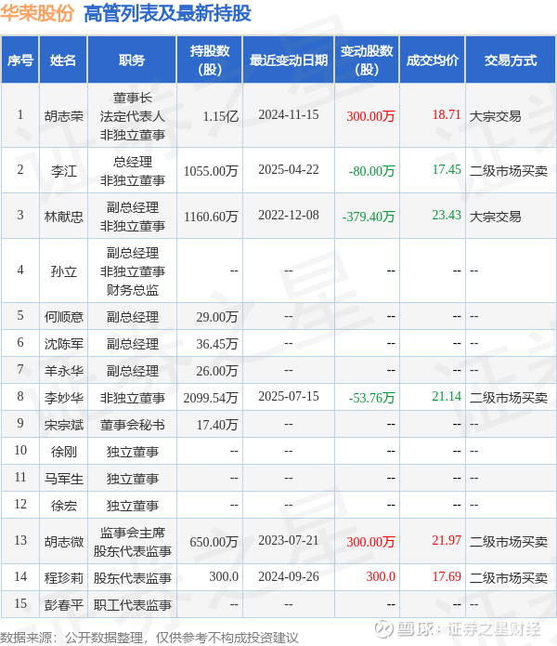Click row number 15

(20, 603)
